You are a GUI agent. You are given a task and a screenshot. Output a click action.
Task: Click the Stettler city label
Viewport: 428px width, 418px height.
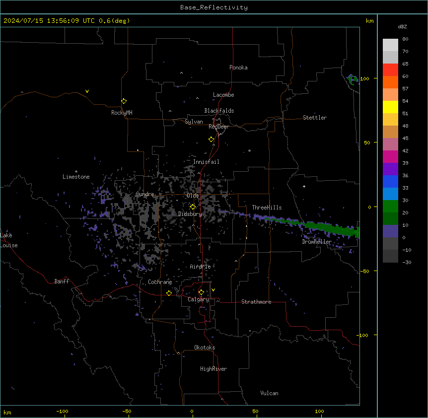315,118
